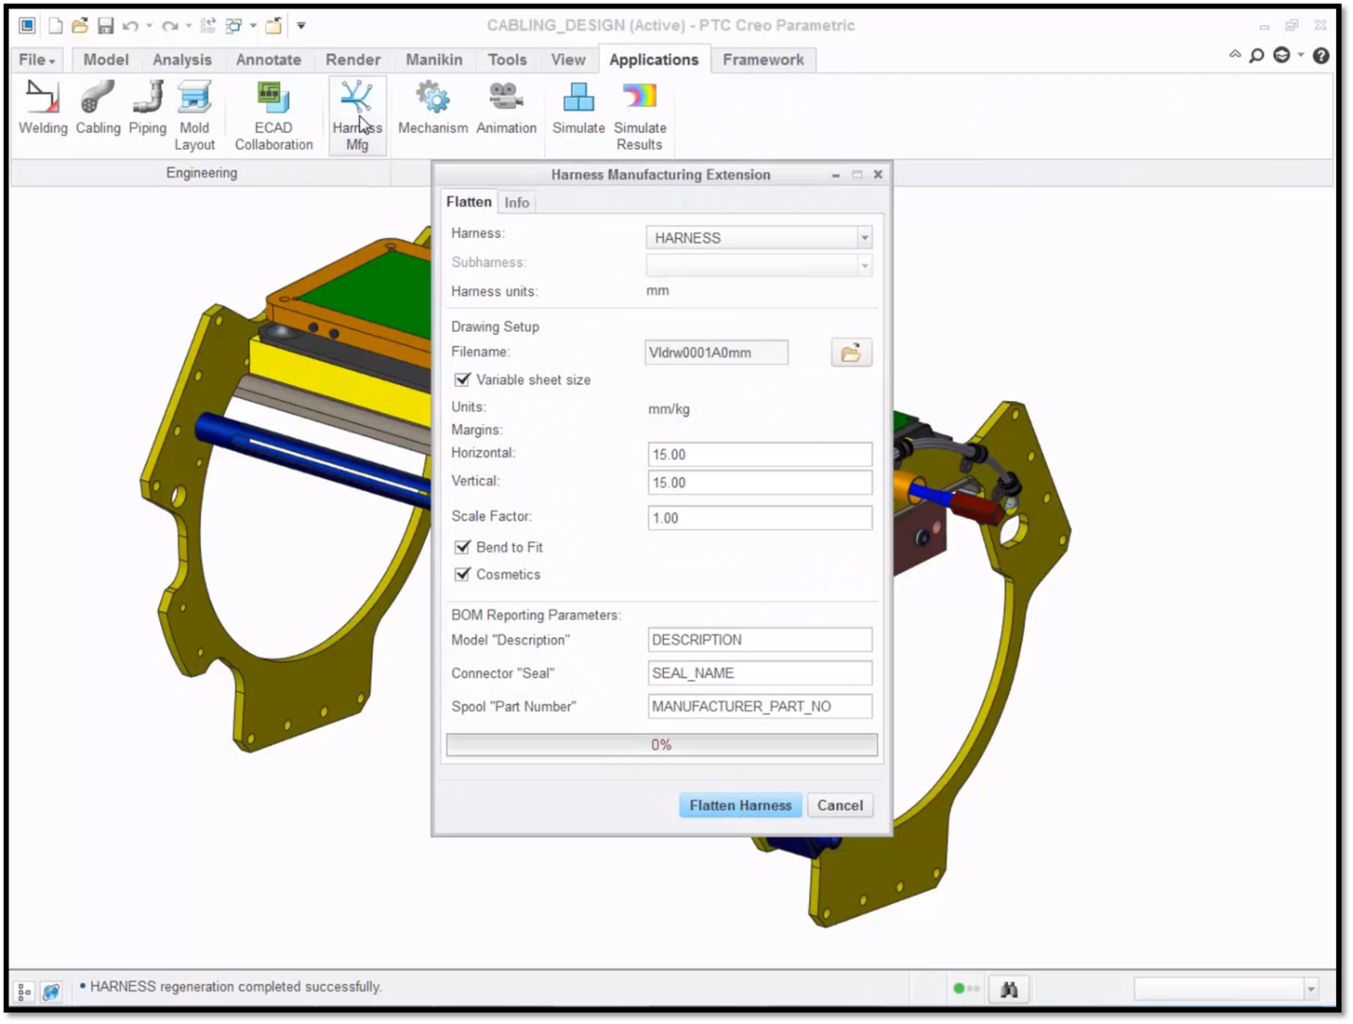Screen dimensions: 1353x1024
Task: Expand the redo history arrow
Action: click(188, 26)
